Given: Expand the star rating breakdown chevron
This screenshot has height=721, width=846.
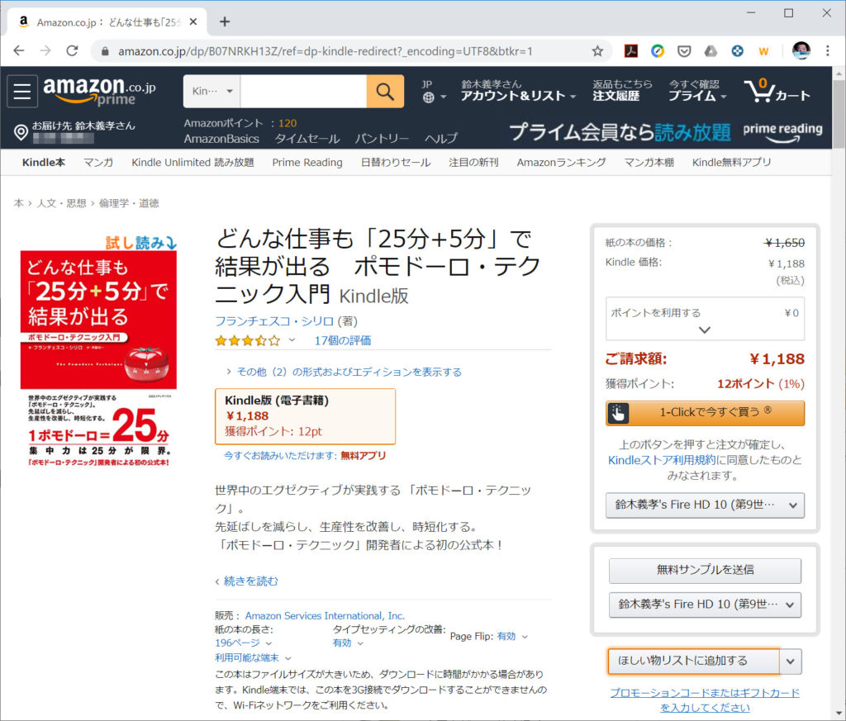Looking at the screenshot, I should point(292,339).
